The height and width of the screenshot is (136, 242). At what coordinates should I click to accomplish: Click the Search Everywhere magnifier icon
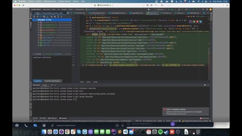tap(207, 9)
